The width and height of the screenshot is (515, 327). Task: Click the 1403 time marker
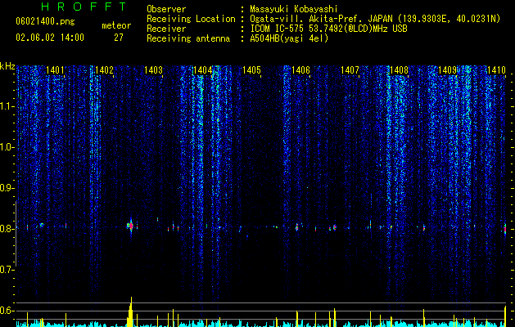pos(153,70)
